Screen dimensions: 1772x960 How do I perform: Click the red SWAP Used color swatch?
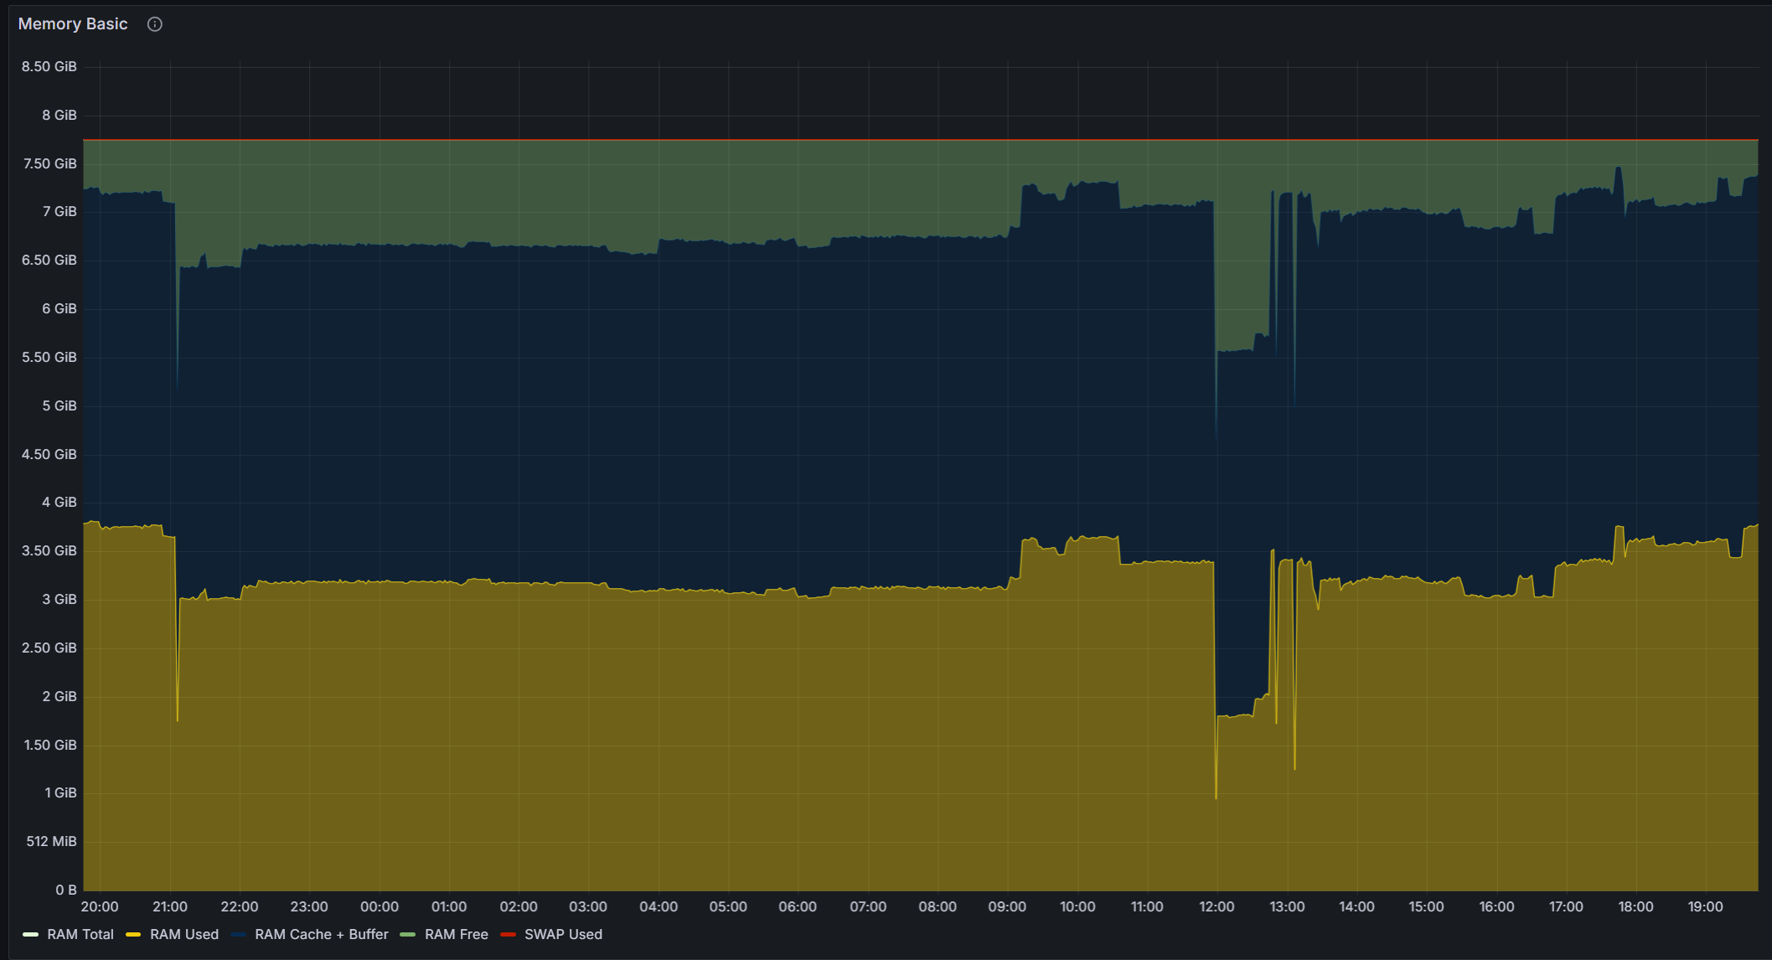click(508, 935)
